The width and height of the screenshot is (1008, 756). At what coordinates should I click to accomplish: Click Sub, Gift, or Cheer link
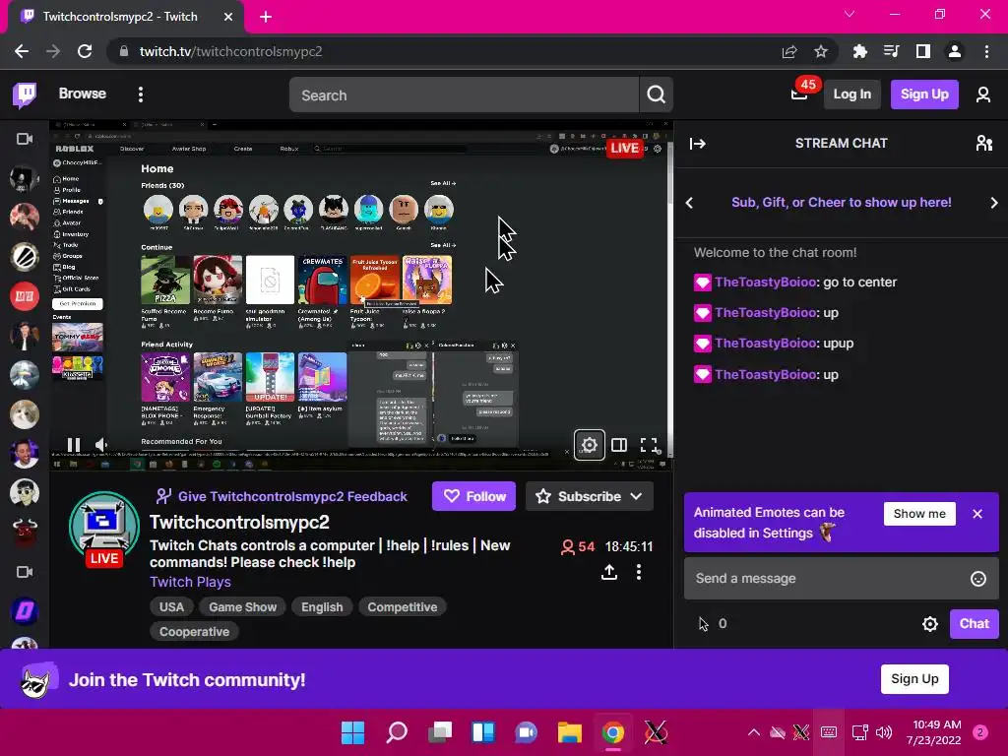(x=841, y=203)
